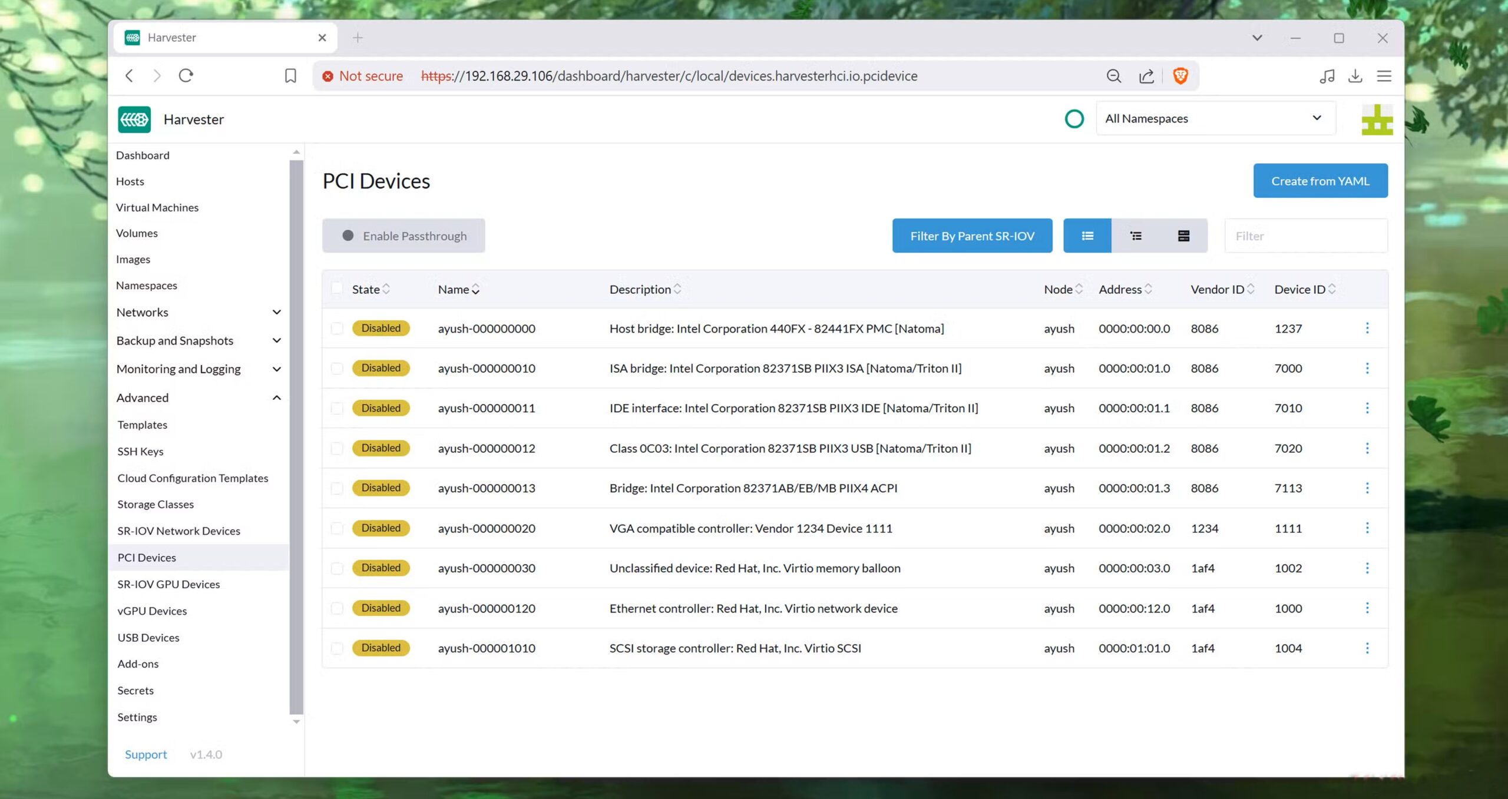Open Virtual Machines from the sidebar
Viewport: 1508px width, 799px height.
click(x=157, y=207)
